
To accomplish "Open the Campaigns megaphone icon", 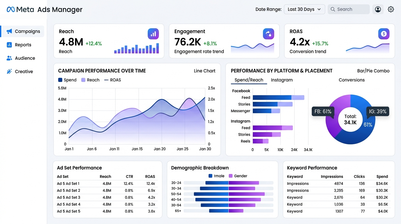I will [x=9, y=31].
